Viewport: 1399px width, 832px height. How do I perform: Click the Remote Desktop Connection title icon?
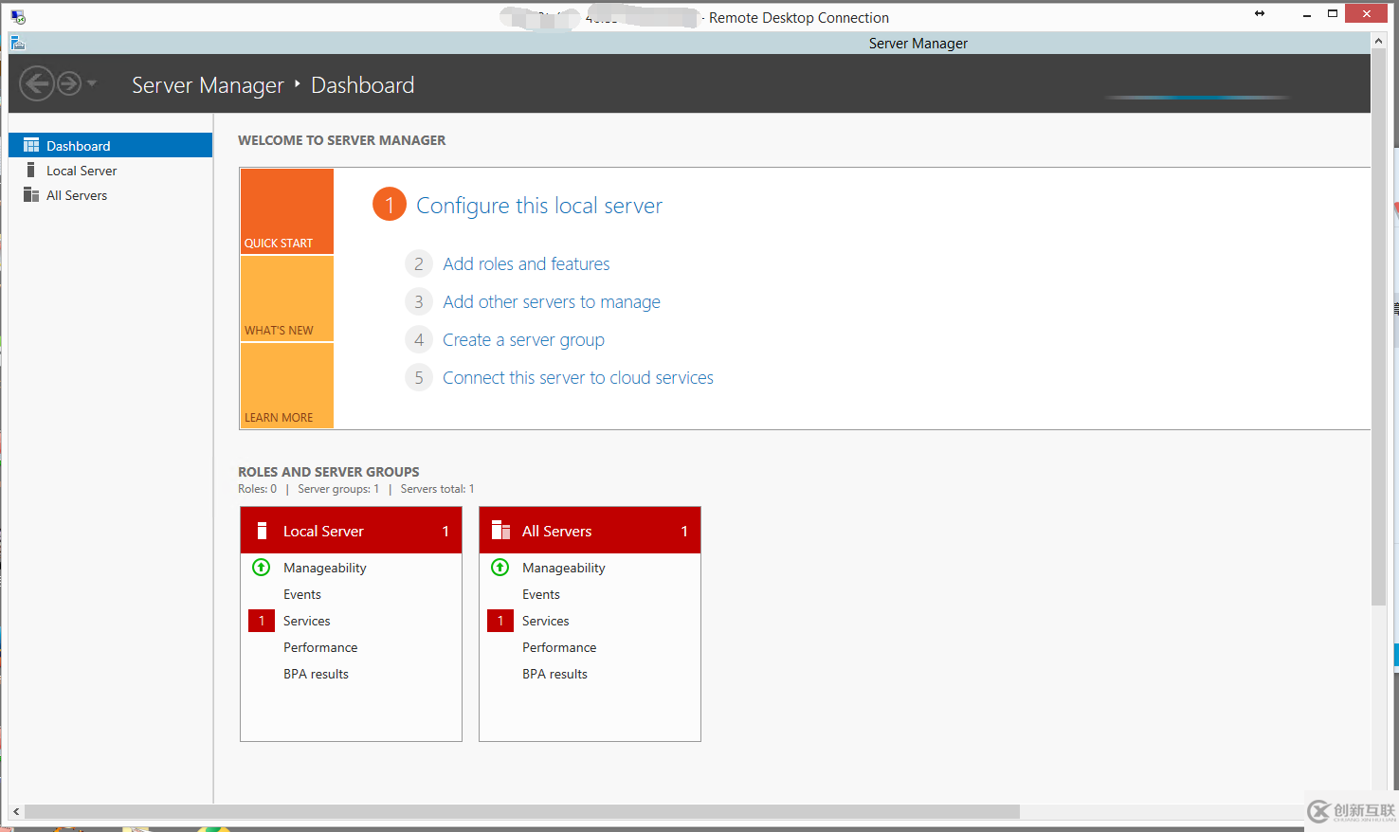click(x=18, y=17)
